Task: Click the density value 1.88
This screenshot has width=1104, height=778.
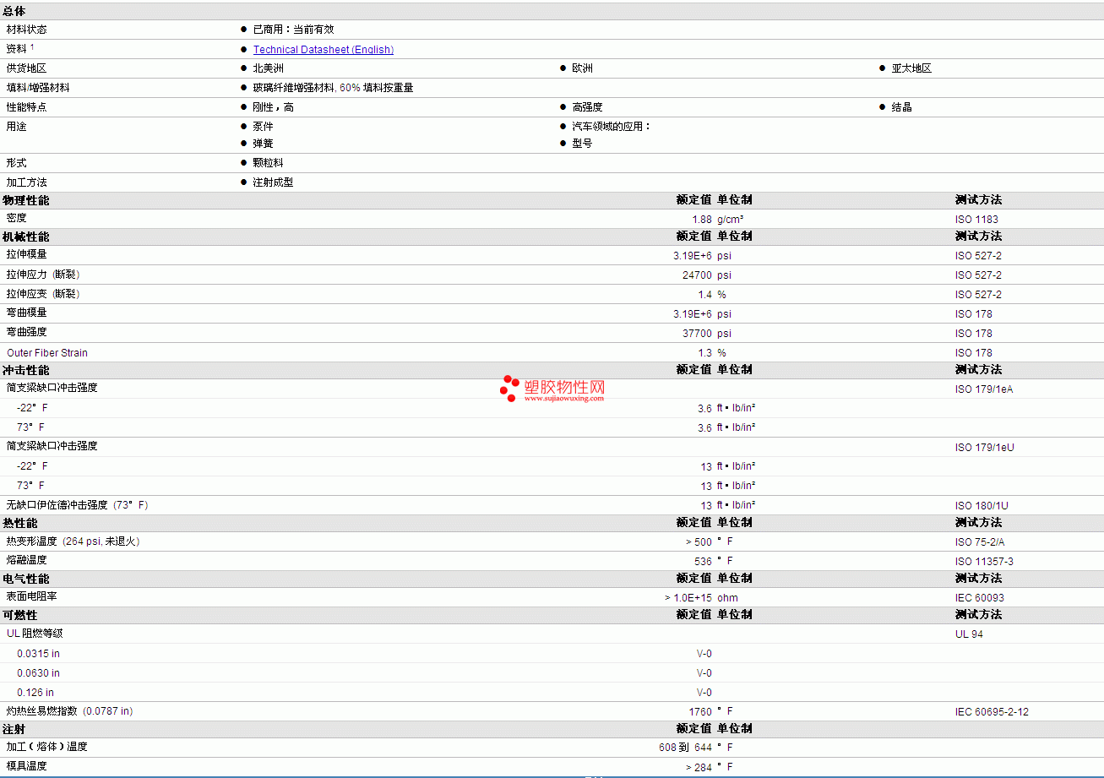Action: (x=702, y=220)
